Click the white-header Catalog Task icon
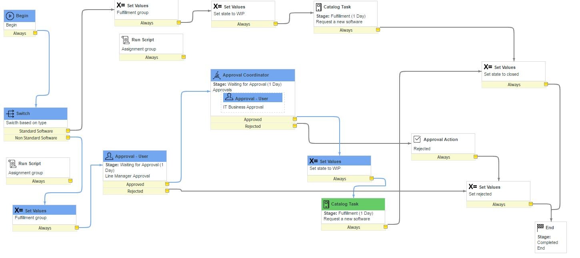This screenshot has height=258, width=580. point(318,7)
